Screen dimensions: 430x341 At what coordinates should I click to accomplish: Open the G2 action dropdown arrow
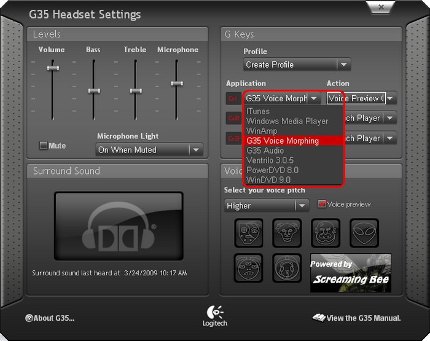pos(389,118)
